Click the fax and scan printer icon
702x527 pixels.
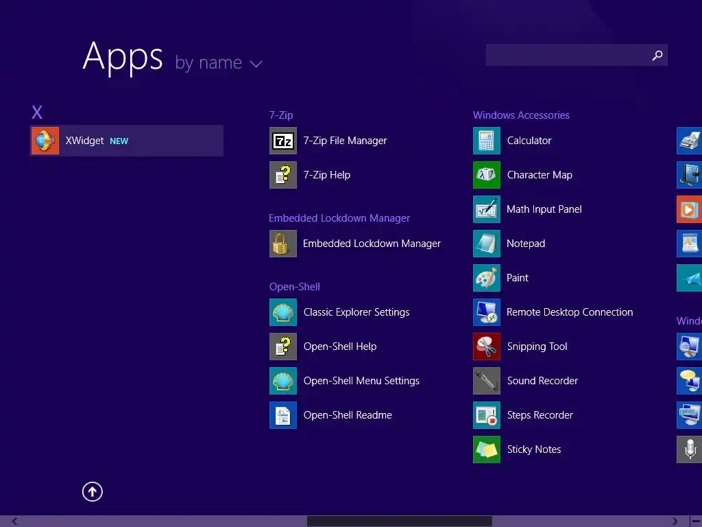(689, 141)
